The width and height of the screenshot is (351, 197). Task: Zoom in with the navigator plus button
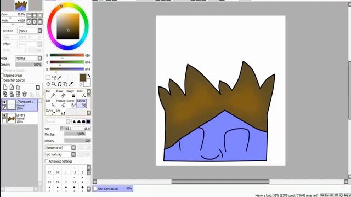[x=35, y=15]
